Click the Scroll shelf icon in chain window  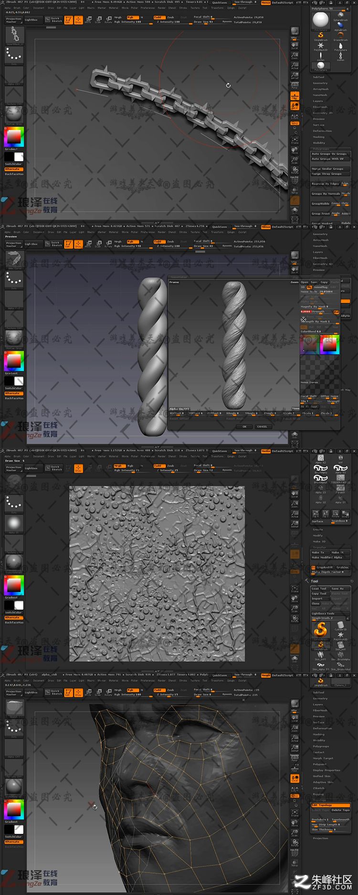click(x=295, y=46)
